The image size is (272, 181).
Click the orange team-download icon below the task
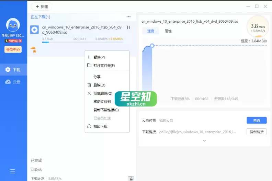(x=33, y=49)
